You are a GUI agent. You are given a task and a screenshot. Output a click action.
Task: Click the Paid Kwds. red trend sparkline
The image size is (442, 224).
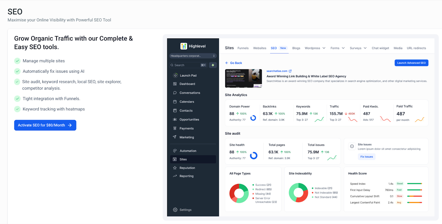tap(385, 119)
